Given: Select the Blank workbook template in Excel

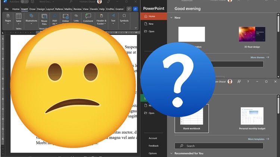Looking at the screenshot, I should click(x=192, y=119).
